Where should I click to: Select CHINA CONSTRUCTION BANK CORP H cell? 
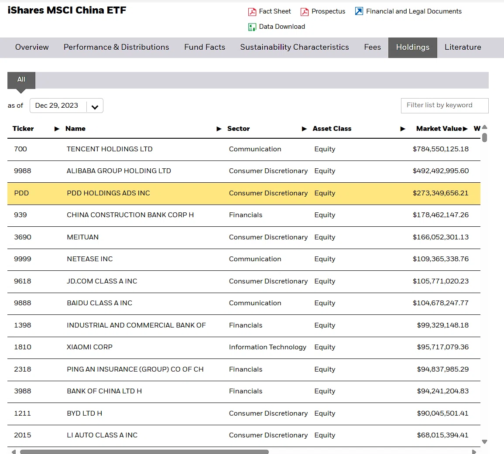pyautogui.click(x=130, y=215)
